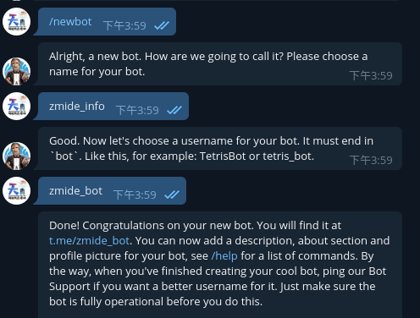Open BotFather avatar beside username prompt

(x=16, y=156)
